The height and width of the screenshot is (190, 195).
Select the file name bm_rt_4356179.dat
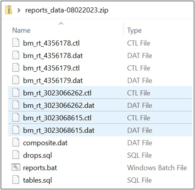click(53, 81)
